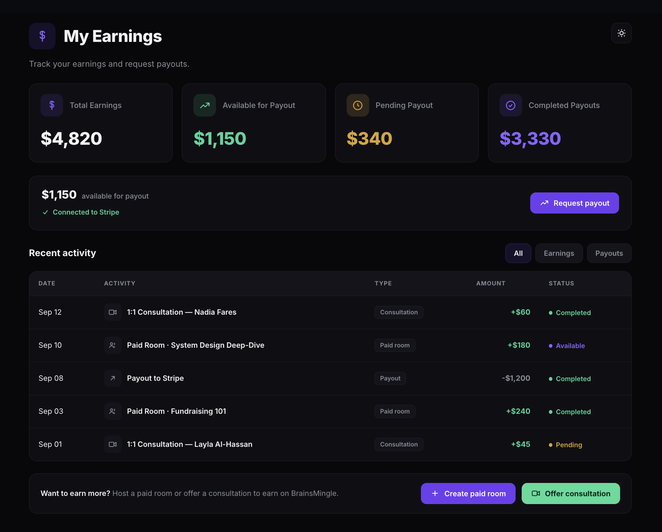Click the +$180 amount

519,345
